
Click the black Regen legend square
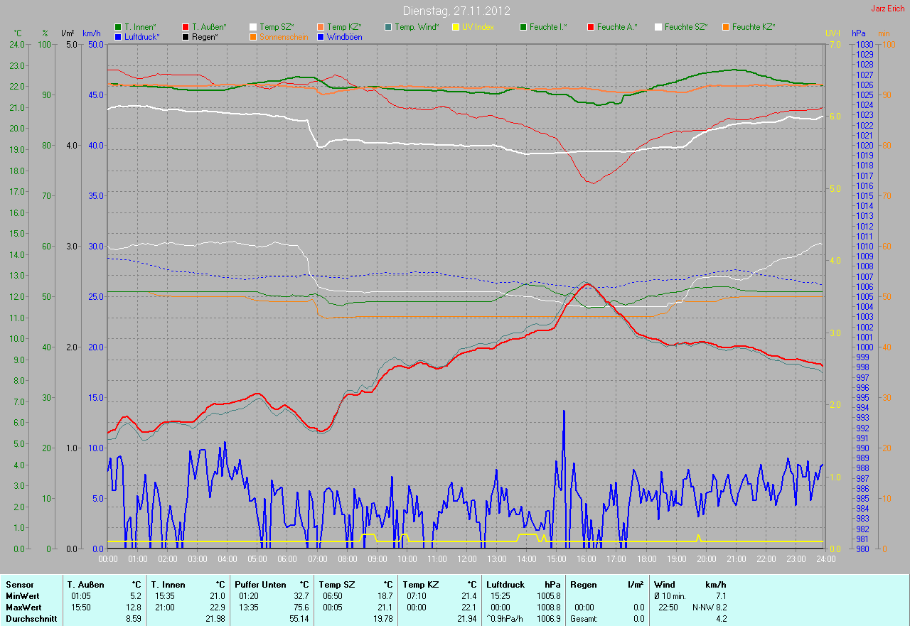(186, 36)
